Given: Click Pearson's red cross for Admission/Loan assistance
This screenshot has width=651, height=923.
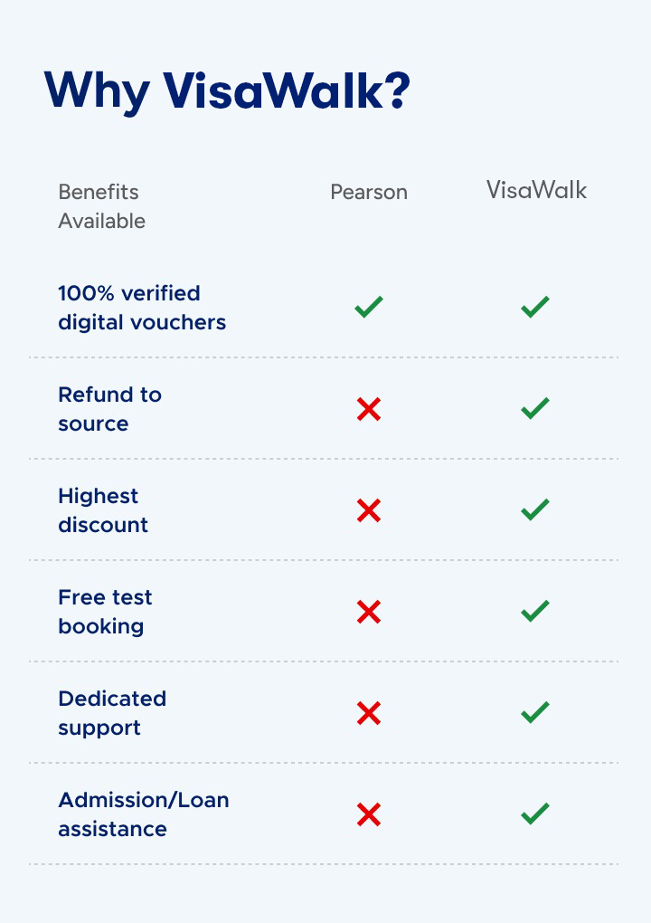Looking at the screenshot, I should tap(368, 815).
